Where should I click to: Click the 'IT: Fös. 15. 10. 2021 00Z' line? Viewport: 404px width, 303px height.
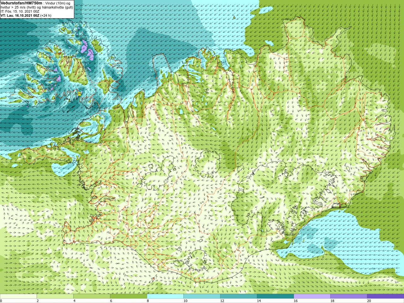(20, 11)
